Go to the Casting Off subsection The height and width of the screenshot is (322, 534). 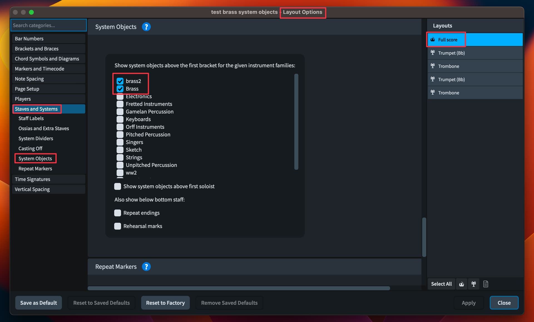(x=30, y=148)
